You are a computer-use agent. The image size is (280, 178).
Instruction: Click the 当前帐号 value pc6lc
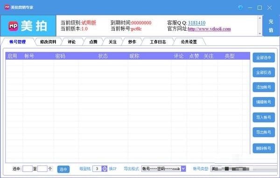(136, 29)
